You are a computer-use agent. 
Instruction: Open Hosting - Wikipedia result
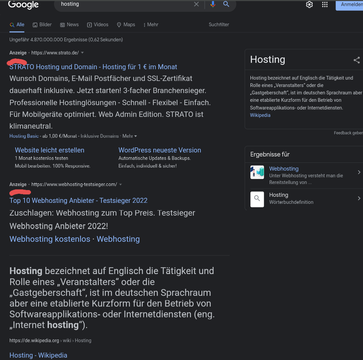38,355
